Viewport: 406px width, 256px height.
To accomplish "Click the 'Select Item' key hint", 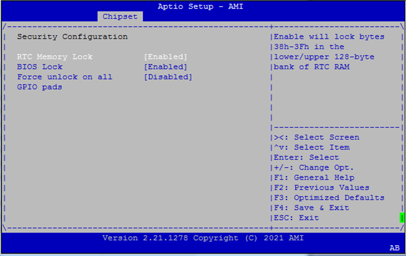I will coord(312,147).
